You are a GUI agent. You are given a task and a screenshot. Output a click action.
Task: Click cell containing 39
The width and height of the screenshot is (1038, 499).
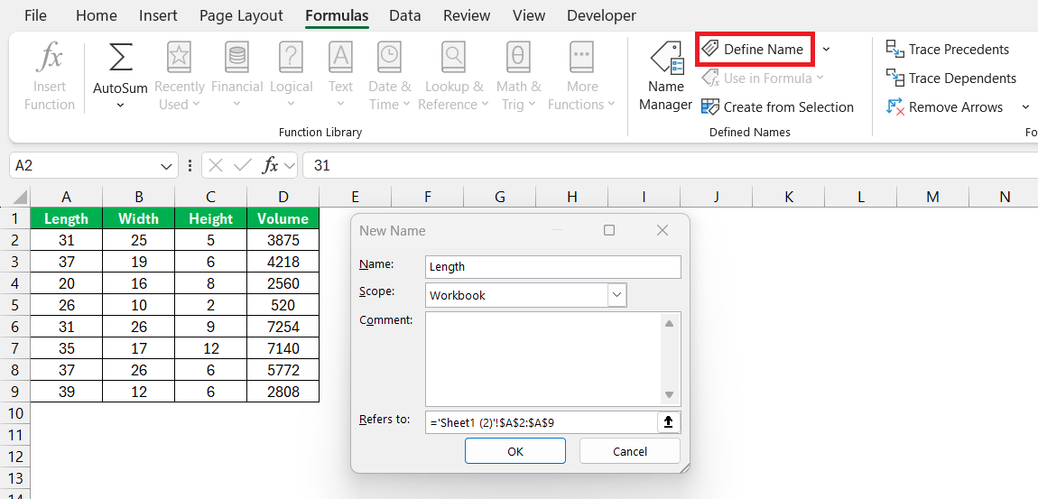pos(66,392)
